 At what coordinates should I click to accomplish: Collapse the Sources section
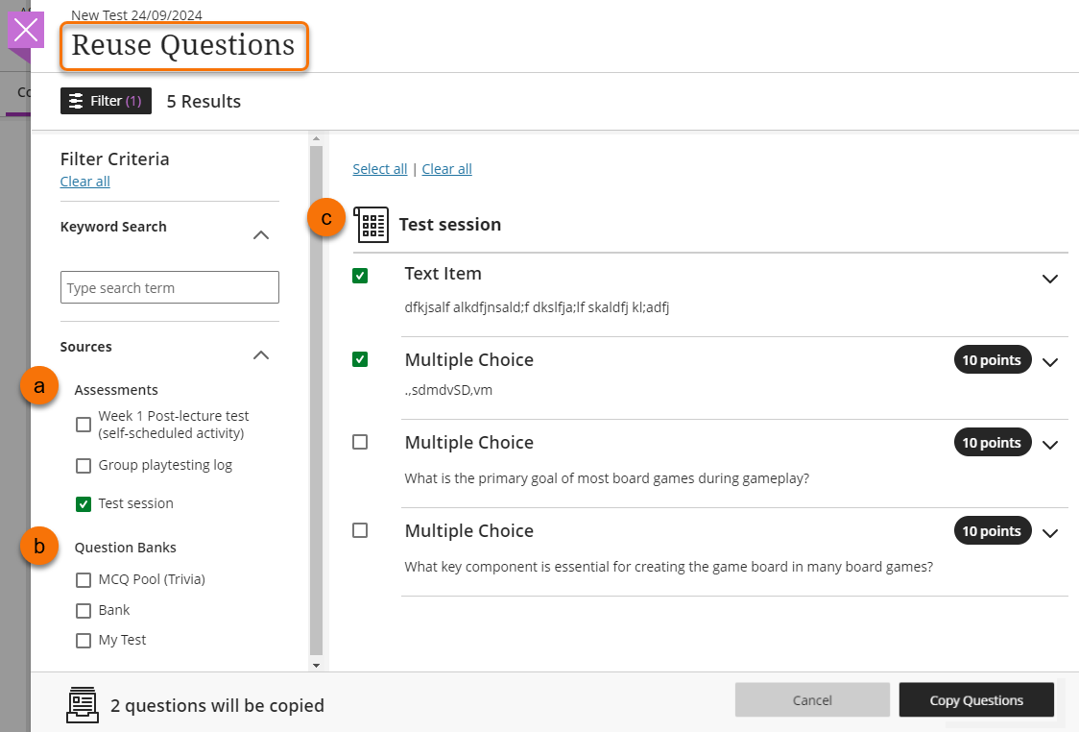coord(260,354)
